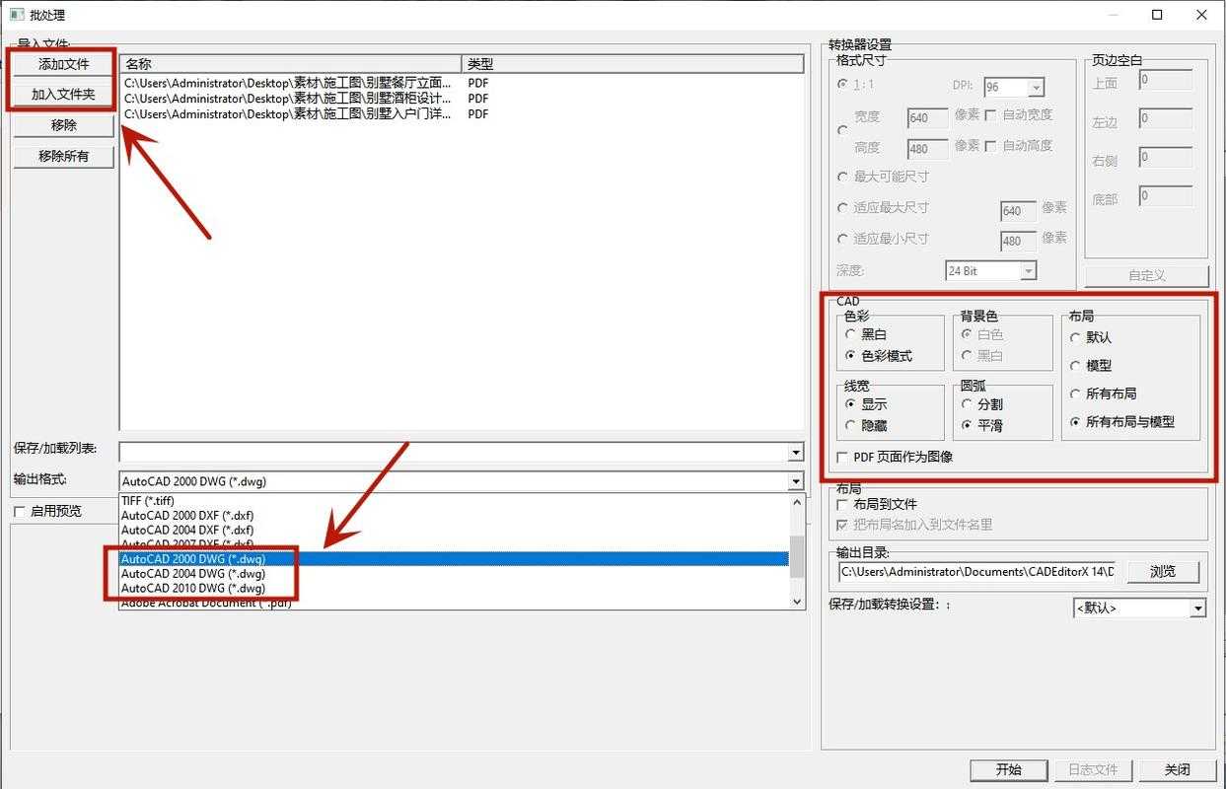Choose TIFF (*.tiff) output format
1226x789 pixels.
[148, 500]
